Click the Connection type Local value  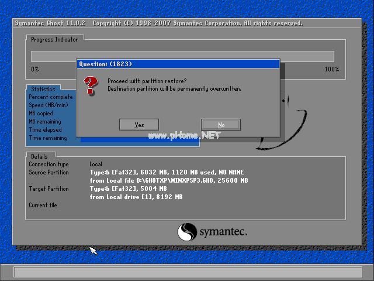tap(96, 165)
